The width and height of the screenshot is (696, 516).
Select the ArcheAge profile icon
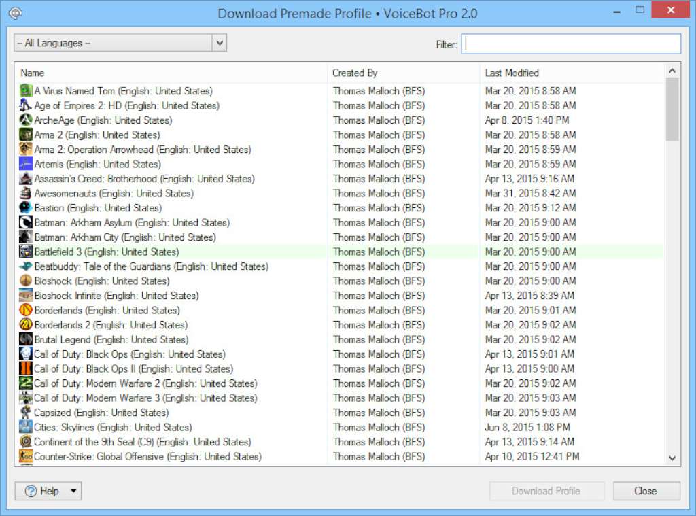pyautogui.click(x=24, y=120)
